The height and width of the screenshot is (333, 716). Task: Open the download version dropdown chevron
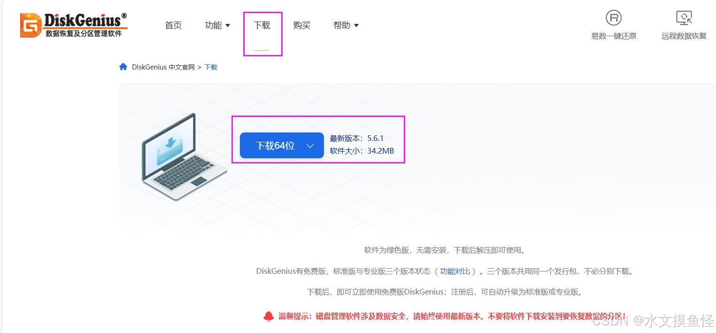click(x=310, y=146)
